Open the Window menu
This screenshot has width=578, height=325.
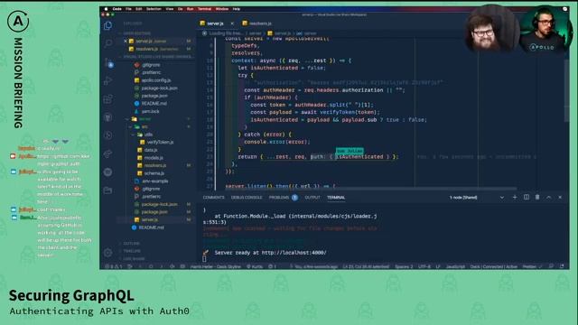coord(222,9)
